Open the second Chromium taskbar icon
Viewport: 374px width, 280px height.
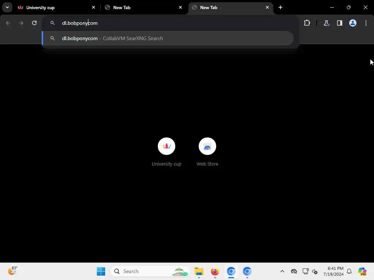pos(247,271)
